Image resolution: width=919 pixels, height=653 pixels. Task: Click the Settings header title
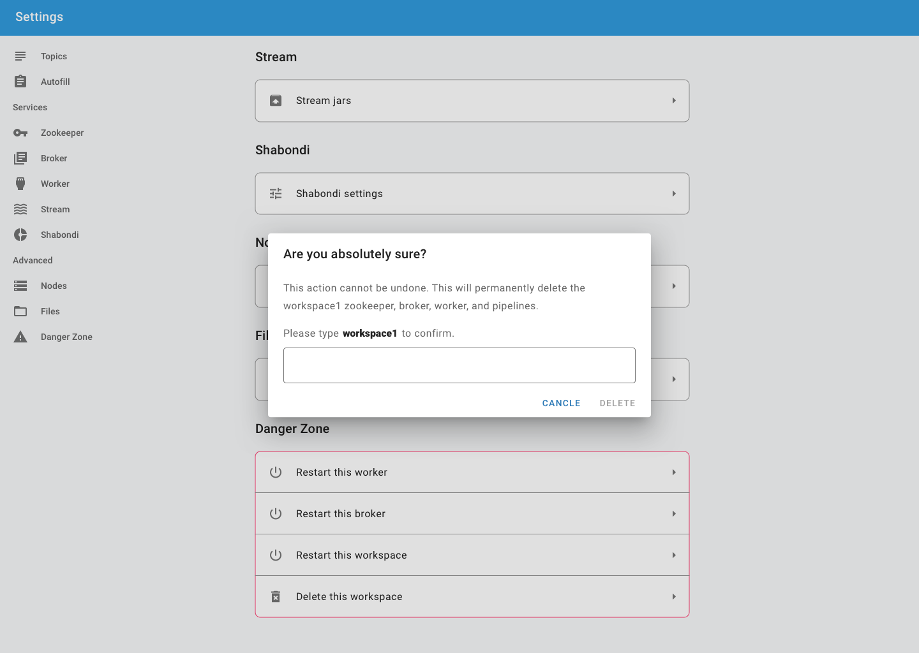(39, 17)
